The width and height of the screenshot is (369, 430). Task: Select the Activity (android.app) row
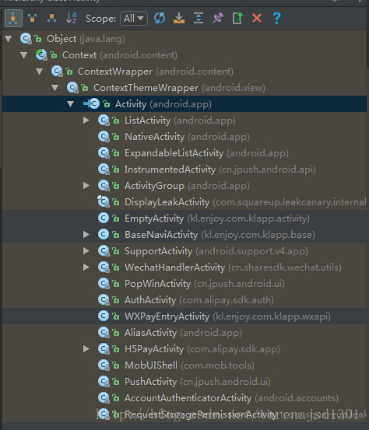[x=184, y=104]
